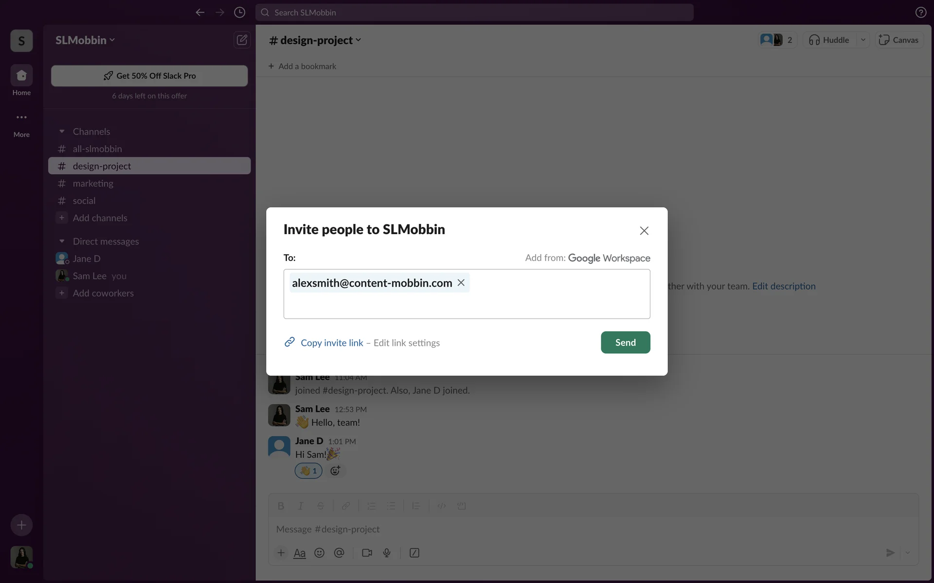Click the mention @ icon in composer
Image resolution: width=934 pixels, height=583 pixels.
339,553
